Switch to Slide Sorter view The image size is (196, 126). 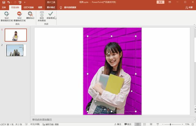pyautogui.click(x=145, y=124)
